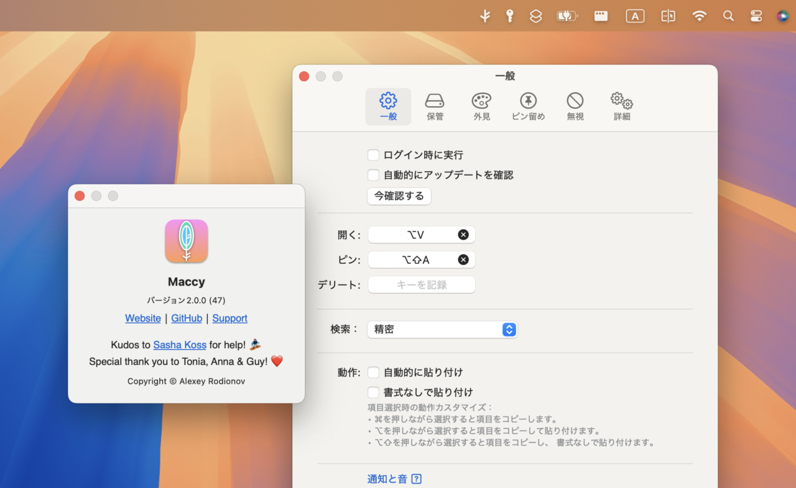This screenshot has height=488, width=796.
Task: Click the デリート キーを記録 field
Action: [422, 285]
